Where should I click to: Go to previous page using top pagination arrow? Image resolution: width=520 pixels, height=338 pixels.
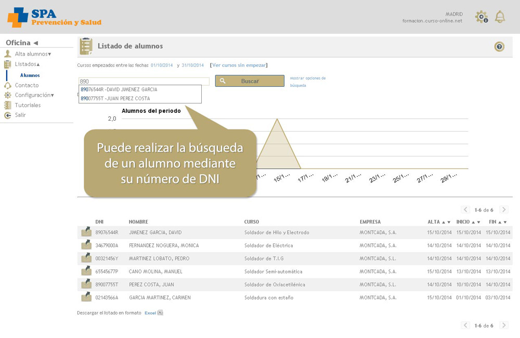(x=465, y=210)
